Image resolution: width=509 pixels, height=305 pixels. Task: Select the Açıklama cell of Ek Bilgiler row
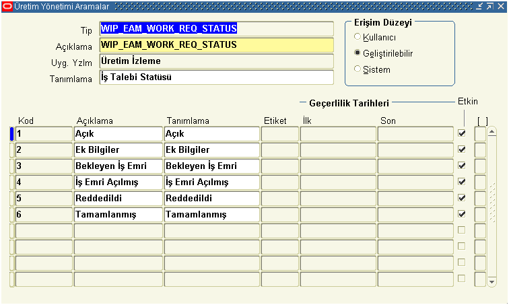click(x=118, y=149)
